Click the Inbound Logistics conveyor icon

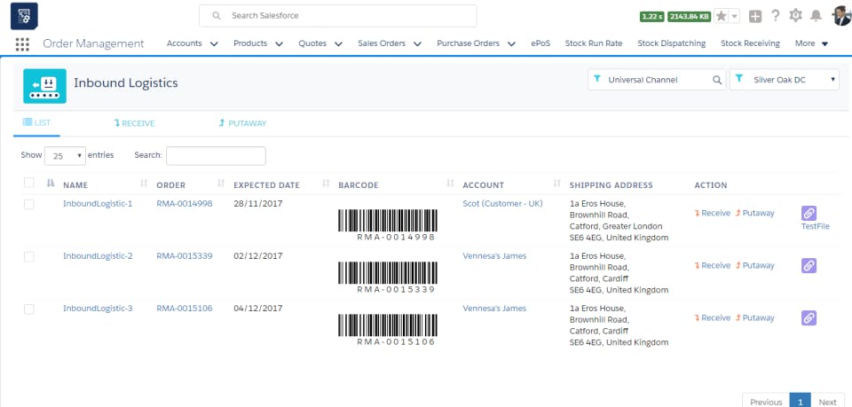44,86
